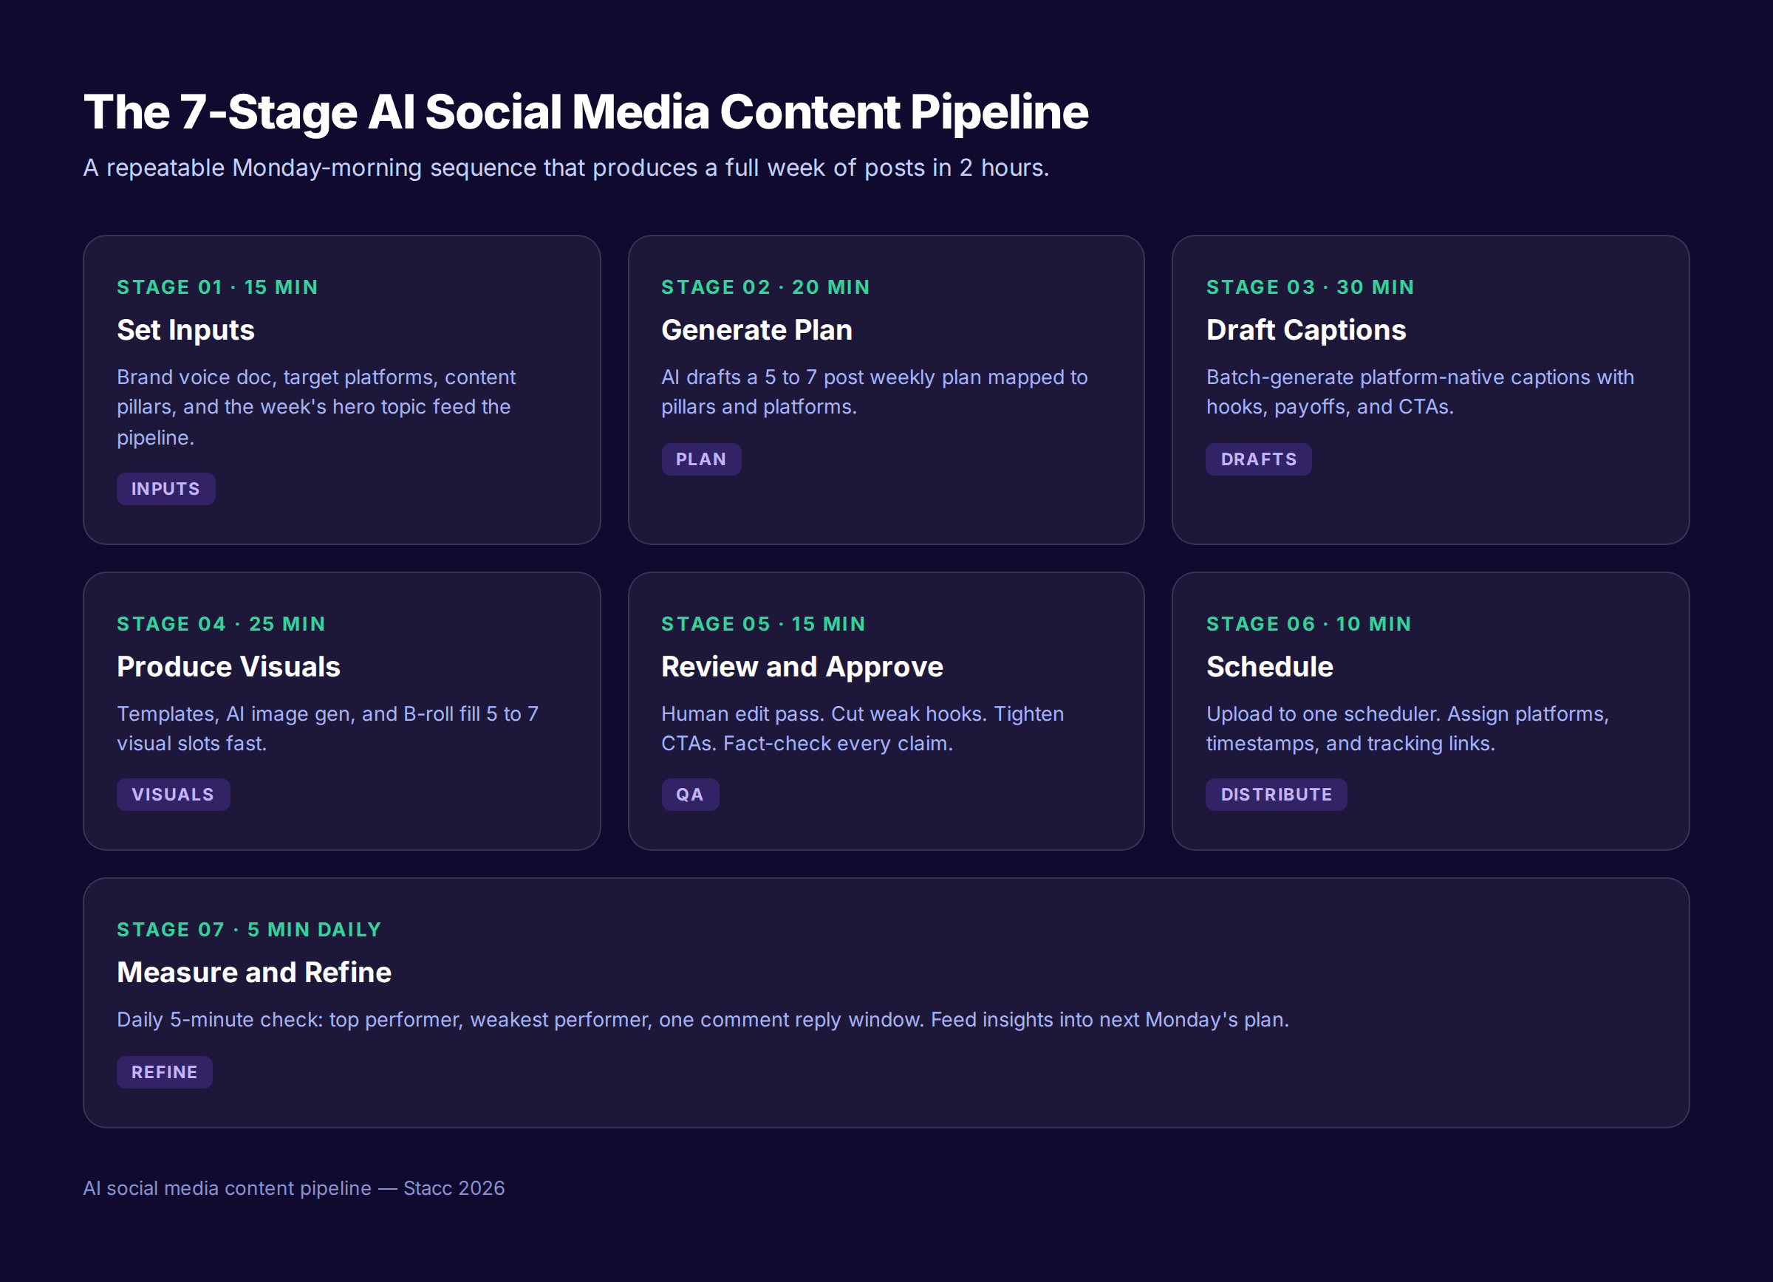1773x1282 pixels.
Task: Click the PLAN tag
Action: (701, 459)
